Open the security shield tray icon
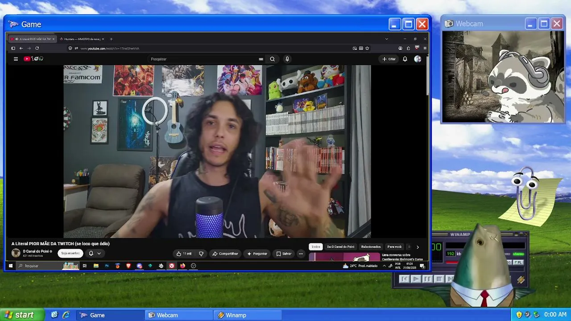 (519, 315)
